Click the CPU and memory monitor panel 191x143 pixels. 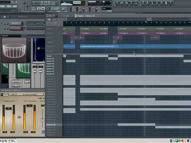pos(100,3)
